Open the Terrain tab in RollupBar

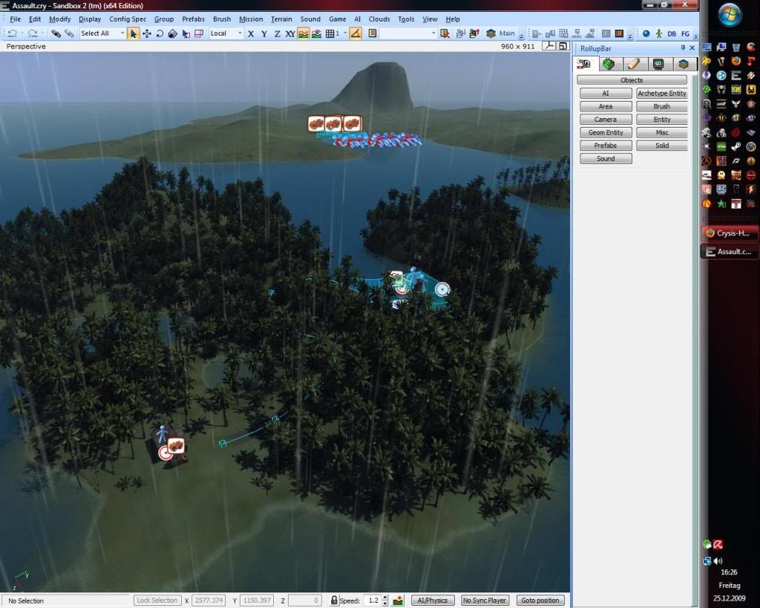pos(608,65)
